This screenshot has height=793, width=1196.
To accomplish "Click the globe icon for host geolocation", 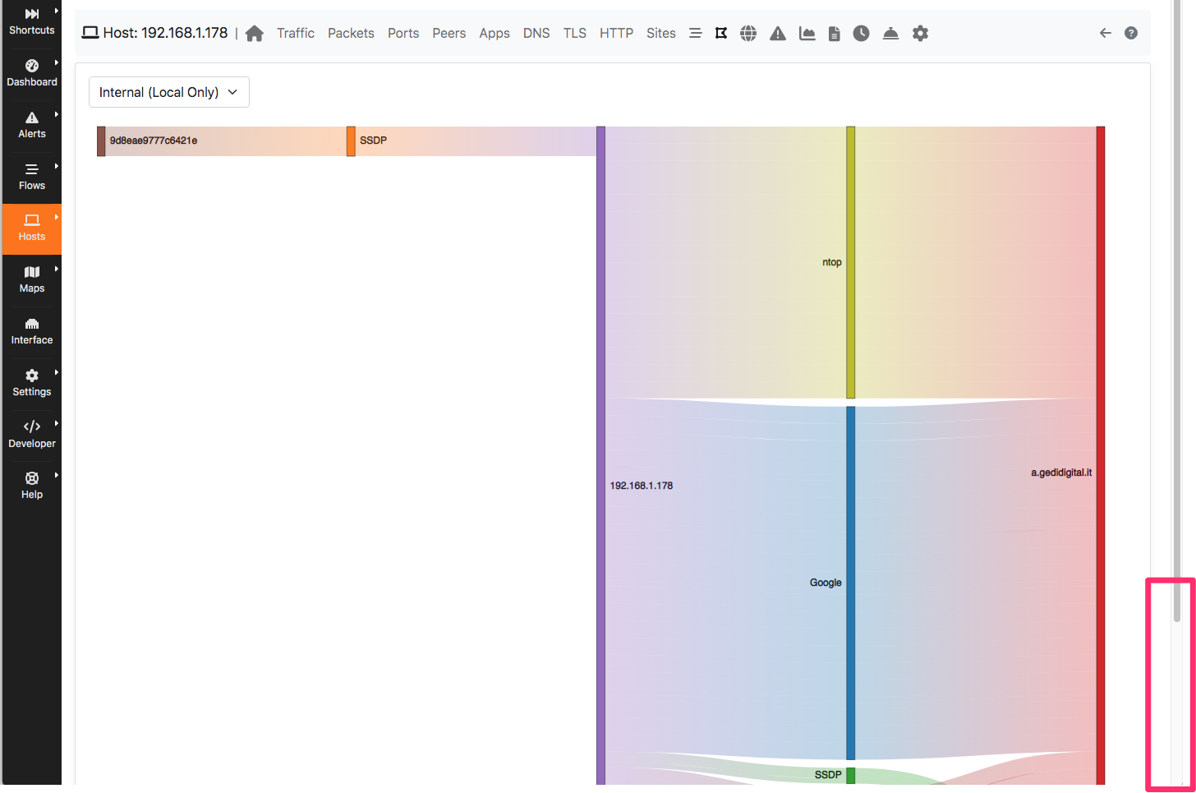I will click(748, 33).
